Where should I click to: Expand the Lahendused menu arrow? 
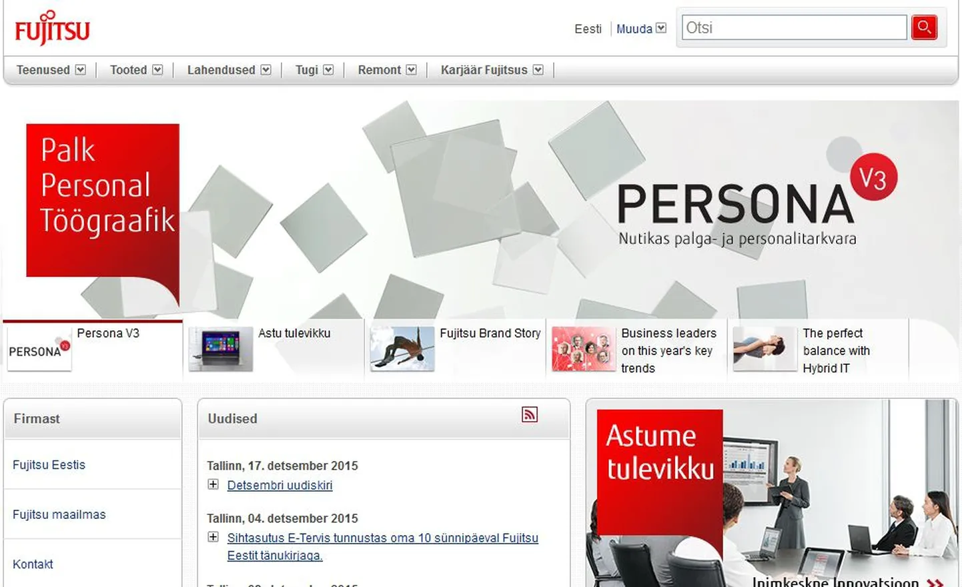coord(266,69)
